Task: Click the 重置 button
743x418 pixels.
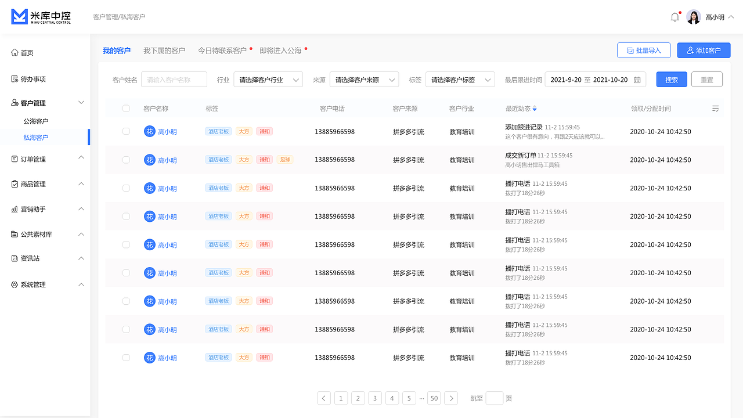Action: pyautogui.click(x=707, y=80)
